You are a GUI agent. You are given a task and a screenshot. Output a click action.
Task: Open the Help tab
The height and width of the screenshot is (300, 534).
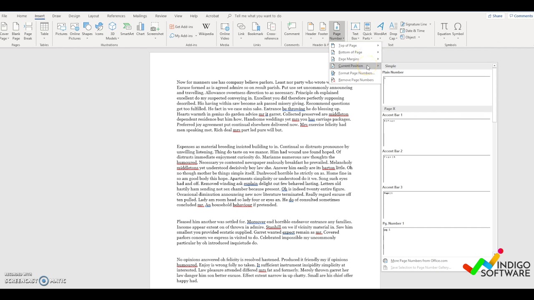tap(194, 16)
